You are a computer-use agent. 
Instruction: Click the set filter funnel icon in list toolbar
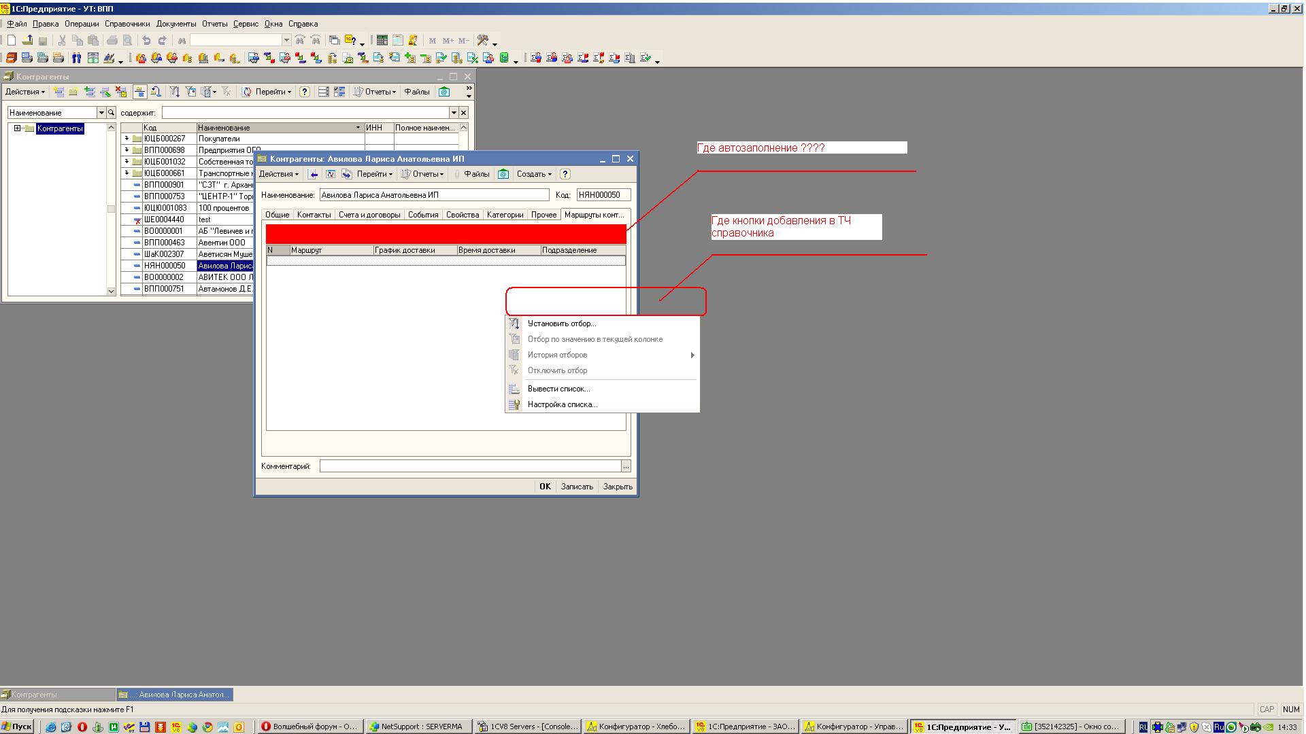pos(174,92)
